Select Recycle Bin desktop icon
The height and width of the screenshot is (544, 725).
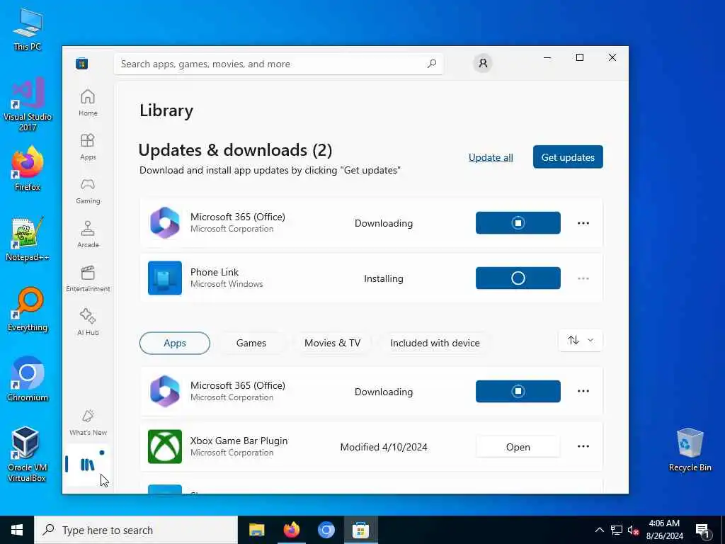point(690,450)
